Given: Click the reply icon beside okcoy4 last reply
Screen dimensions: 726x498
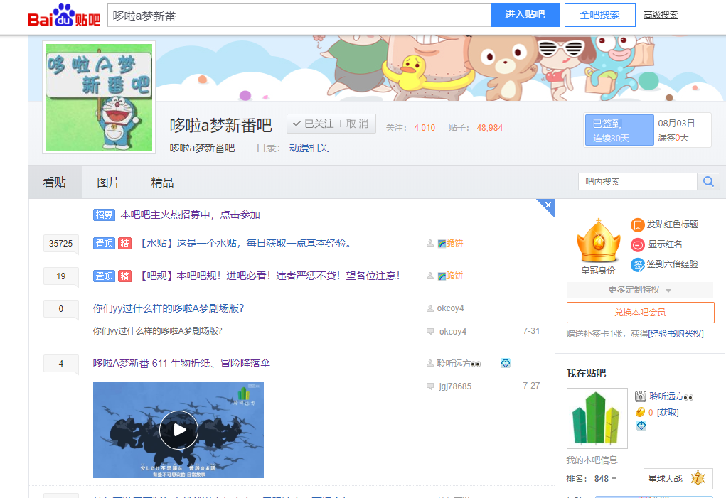Looking at the screenshot, I should click(x=430, y=332).
